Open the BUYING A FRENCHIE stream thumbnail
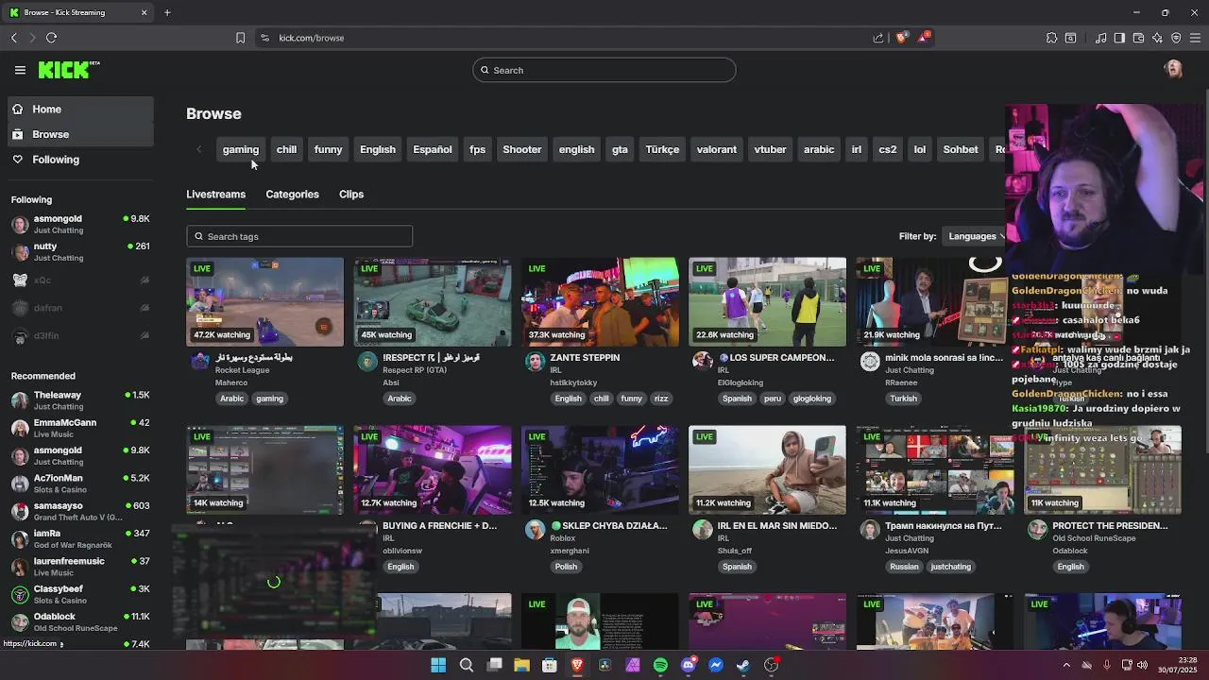Image resolution: width=1209 pixels, height=680 pixels. [x=433, y=470]
